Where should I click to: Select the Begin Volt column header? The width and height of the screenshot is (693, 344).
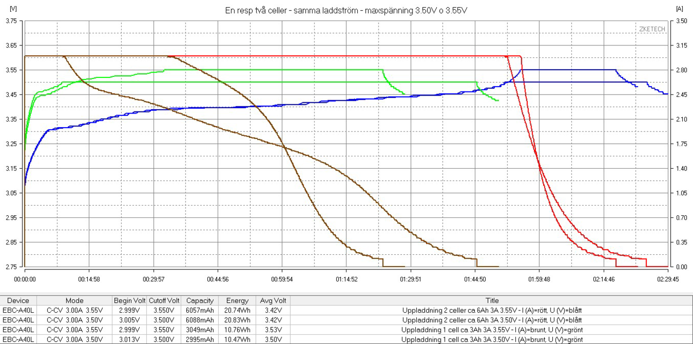[x=129, y=300]
